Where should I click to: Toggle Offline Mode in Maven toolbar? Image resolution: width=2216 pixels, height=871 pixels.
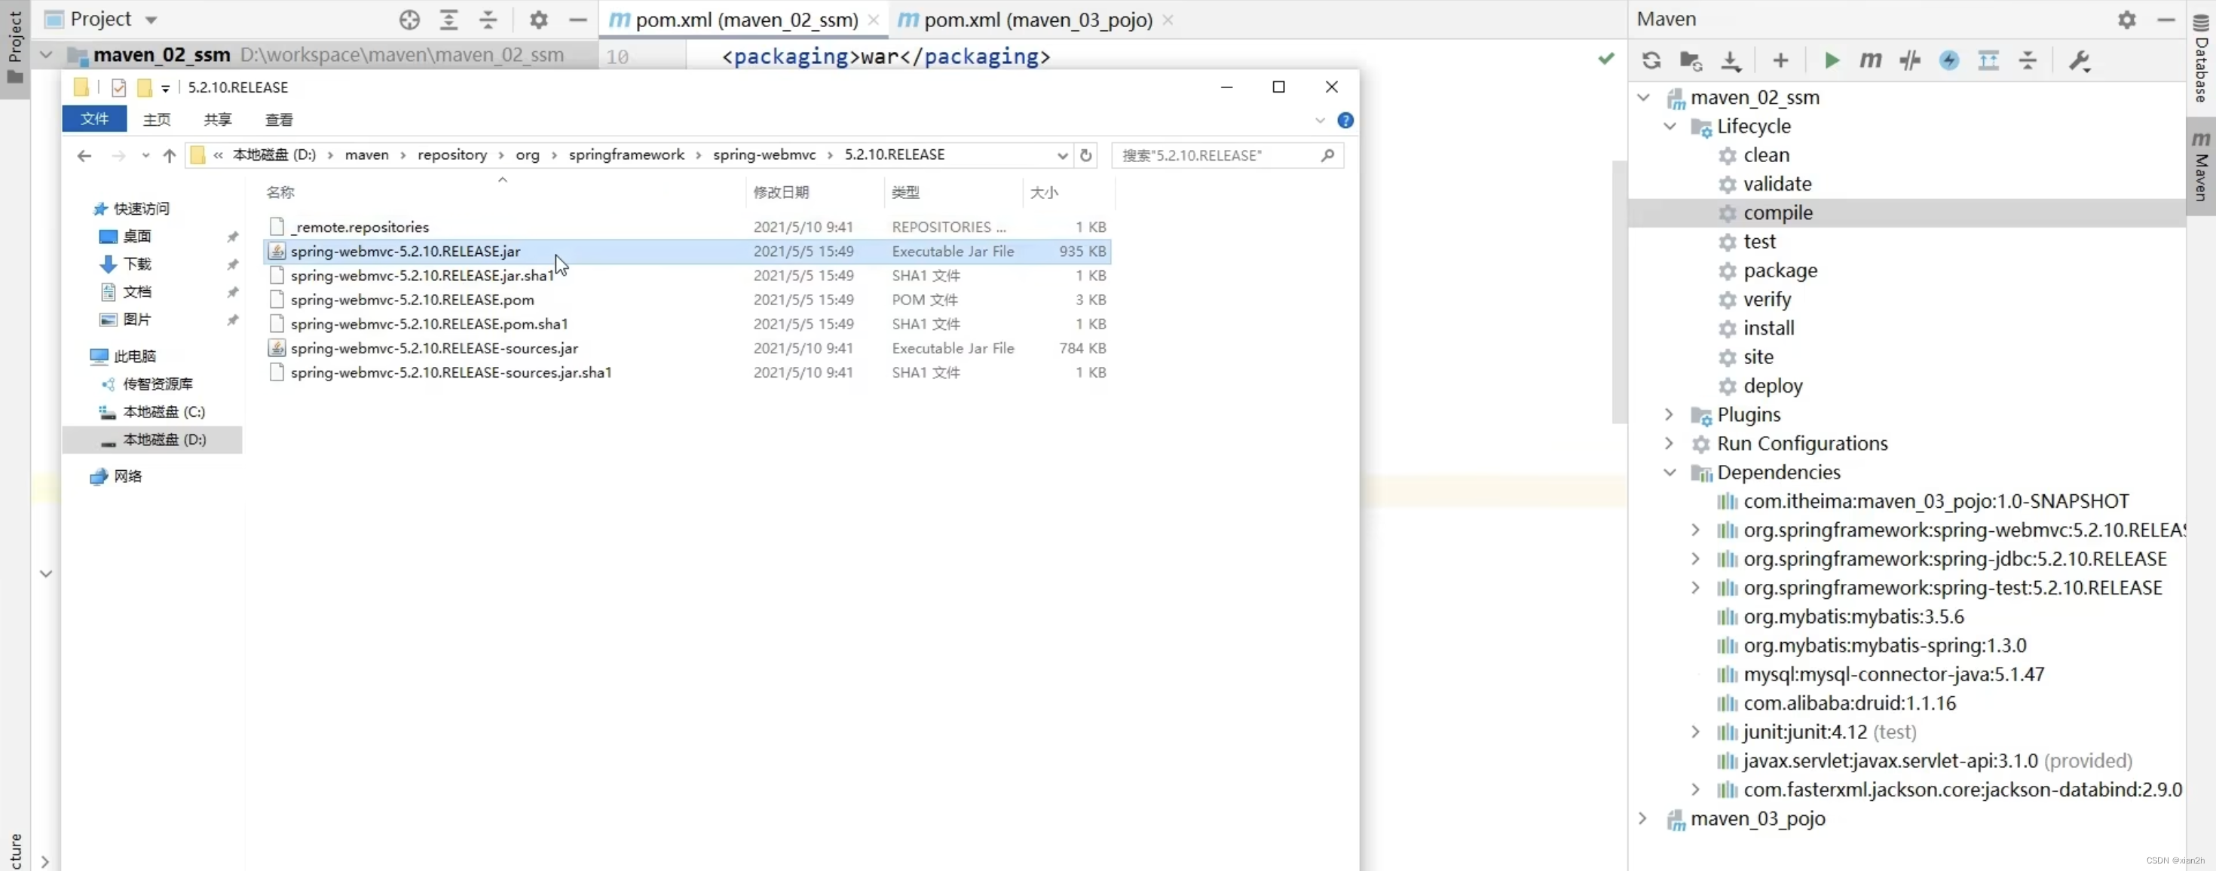click(1910, 60)
